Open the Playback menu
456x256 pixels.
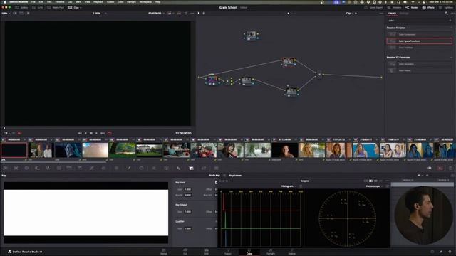point(98,1)
